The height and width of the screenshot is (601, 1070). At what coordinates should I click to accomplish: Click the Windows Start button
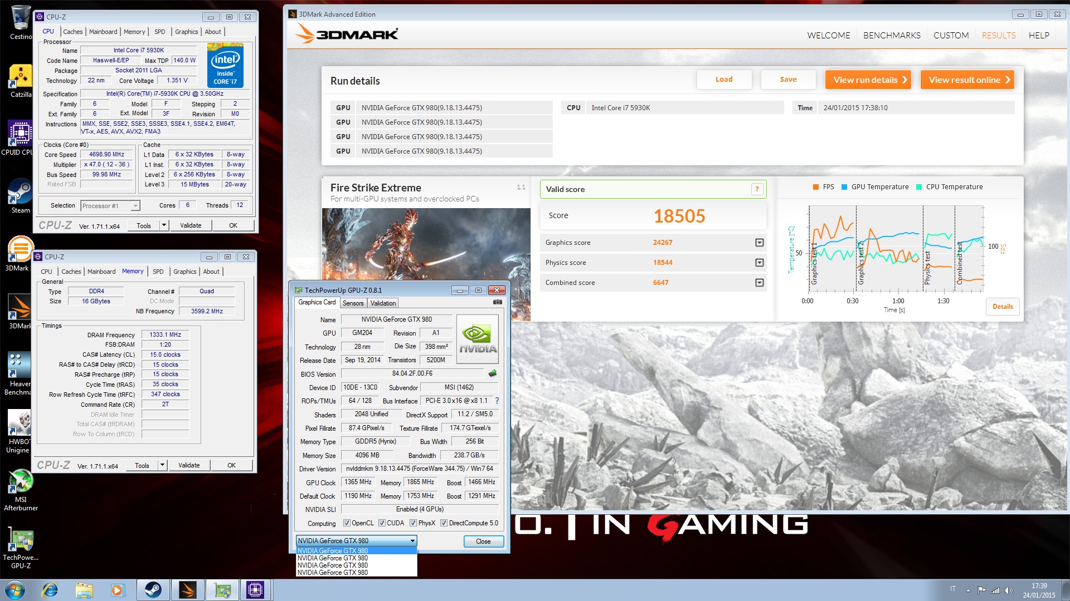coord(15,590)
